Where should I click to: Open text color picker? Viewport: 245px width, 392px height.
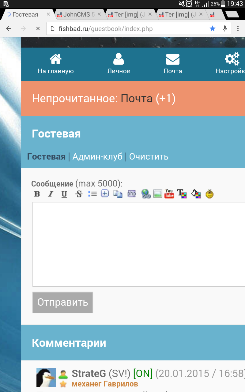pos(182,194)
